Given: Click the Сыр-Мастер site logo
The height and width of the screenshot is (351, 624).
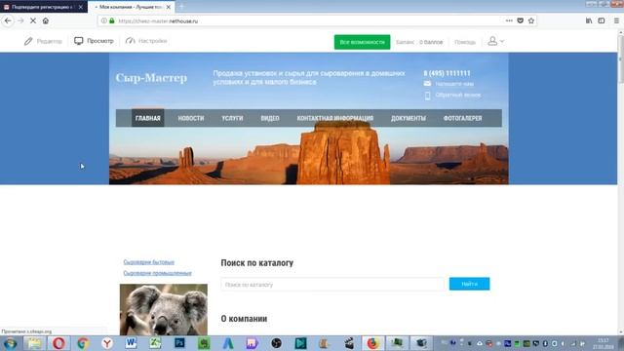Looking at the screenshot, I should [151, 78].
